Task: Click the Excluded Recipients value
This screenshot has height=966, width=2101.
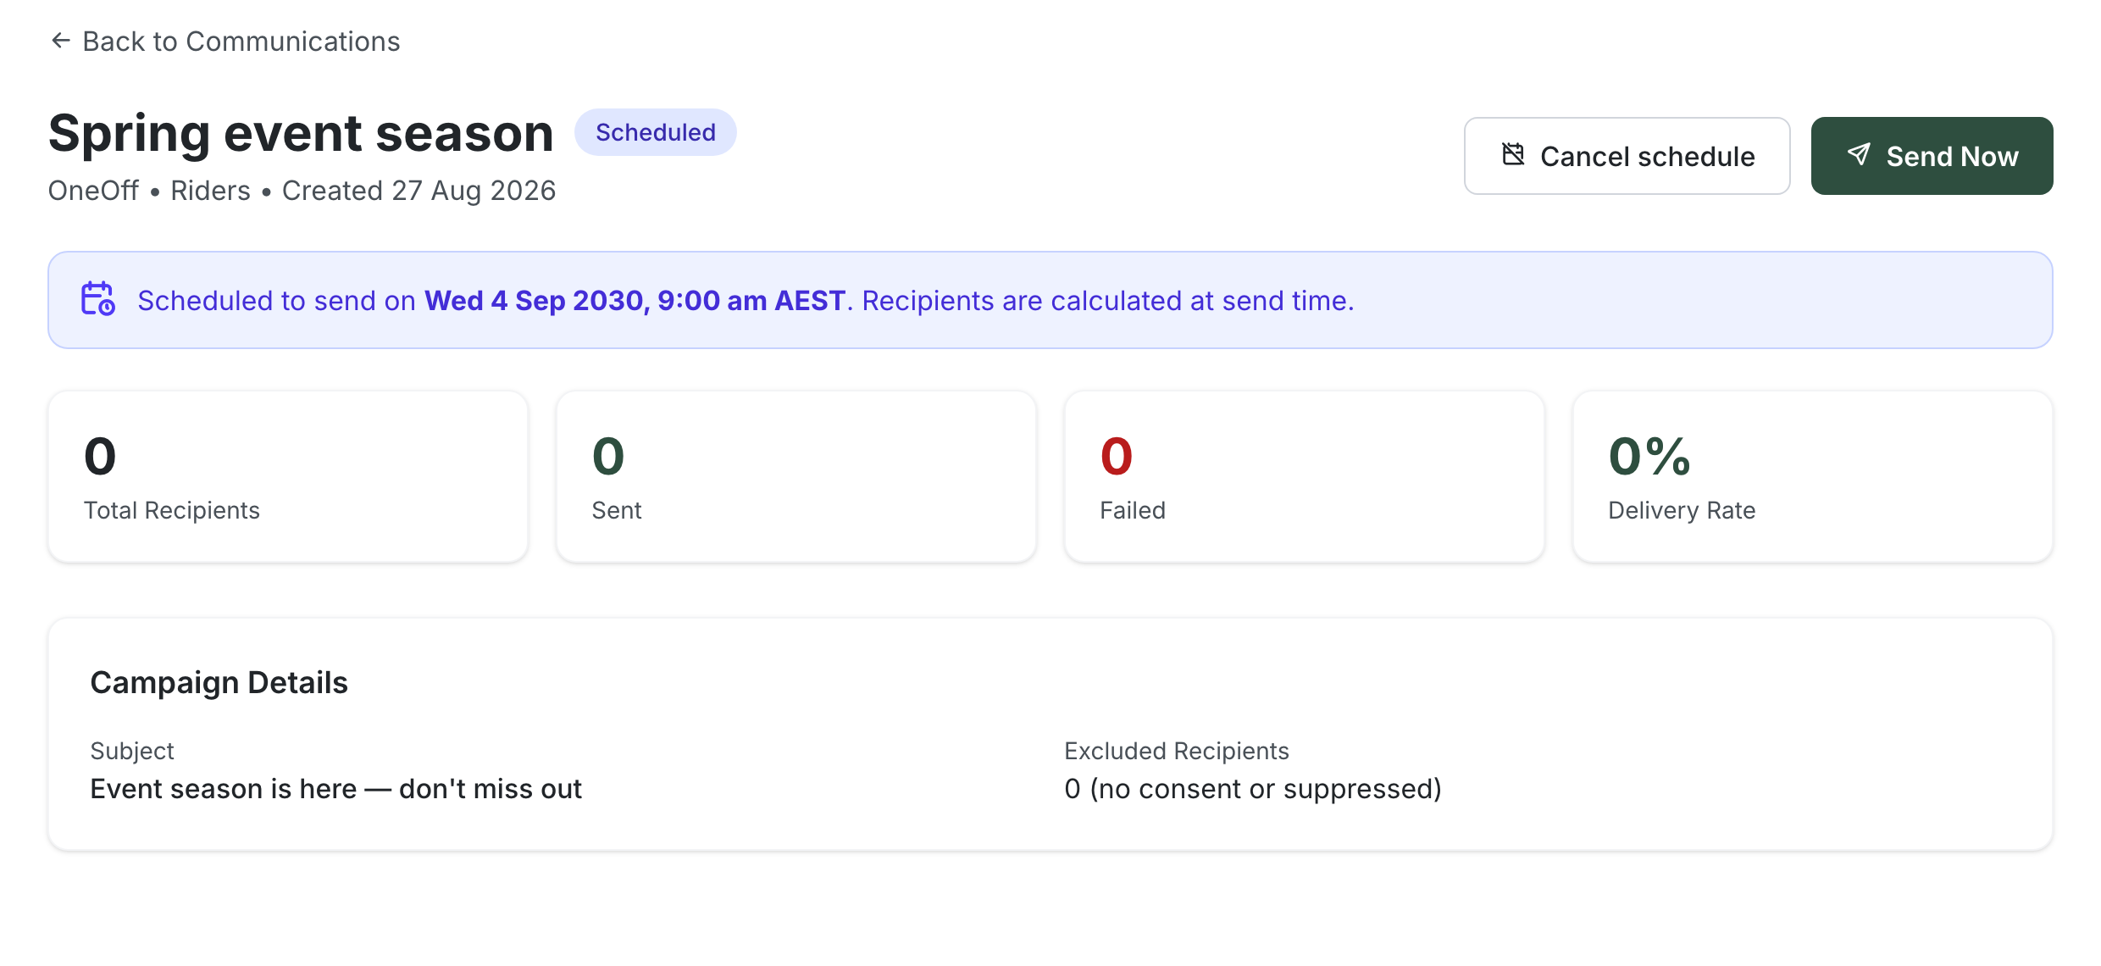Action: (1253, 789)
